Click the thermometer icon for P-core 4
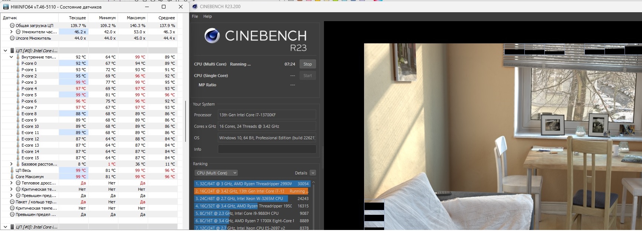Image resolution: width=642 pixels, height=240 pixels. (x=18, y=89)
